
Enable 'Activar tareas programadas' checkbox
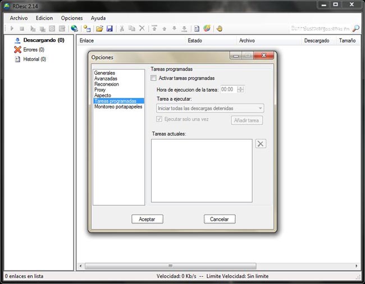point(154,78)
